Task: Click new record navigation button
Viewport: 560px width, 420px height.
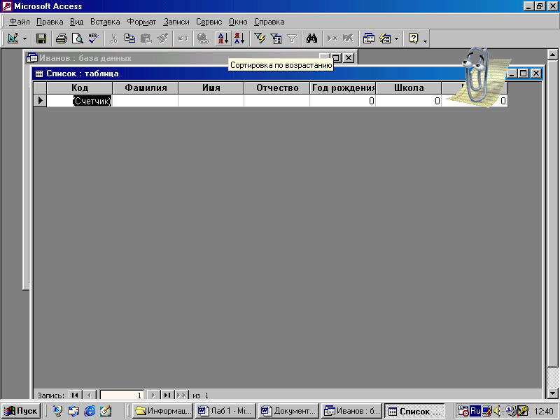Action: click(181, 395)
